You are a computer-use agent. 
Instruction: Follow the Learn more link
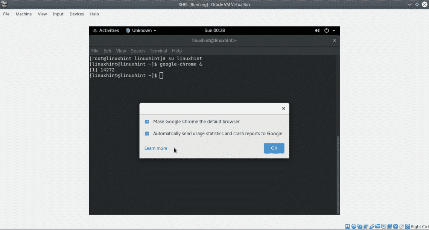point(156,148)
